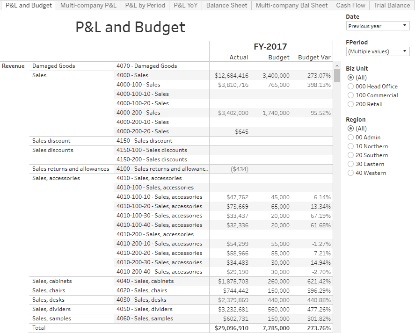415x333 pixels.
Task: Select the P&L and Budget tab
Action: click(29, 5)
